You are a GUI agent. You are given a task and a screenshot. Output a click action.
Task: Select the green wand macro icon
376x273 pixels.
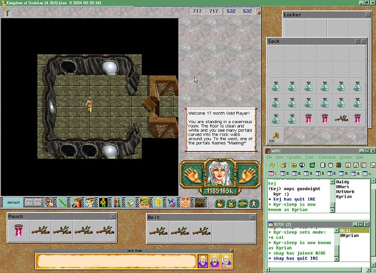(62, 203)
